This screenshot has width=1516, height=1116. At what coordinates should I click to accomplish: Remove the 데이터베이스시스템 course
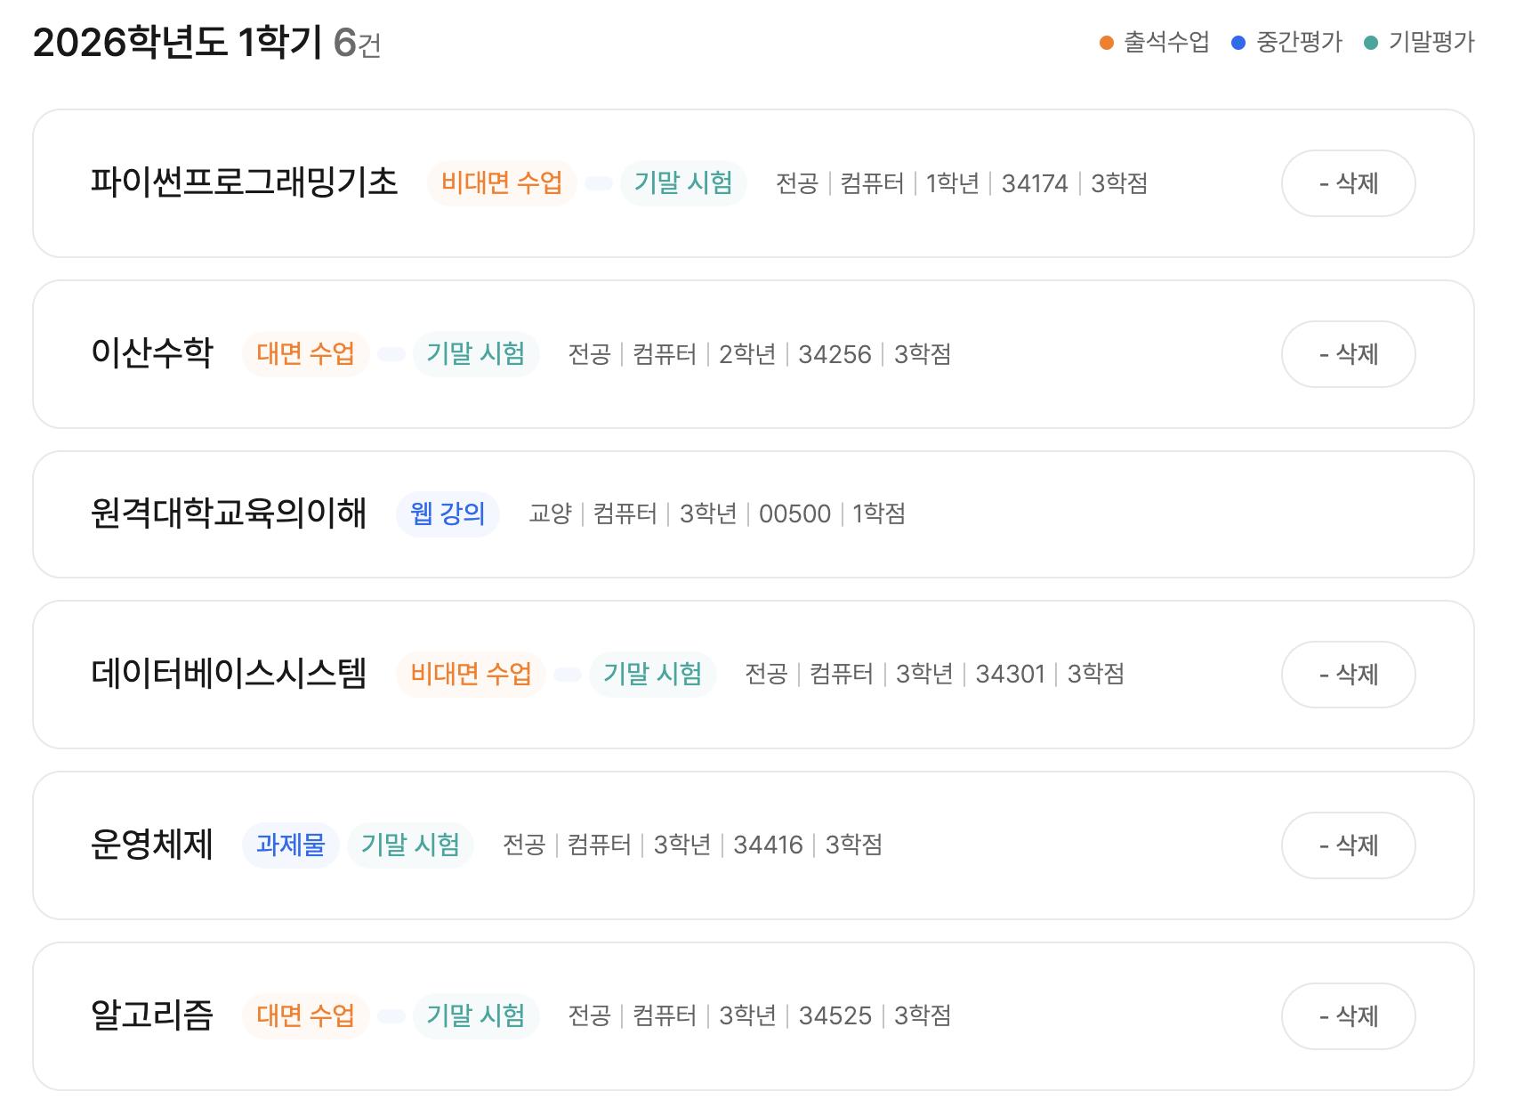tap(1348, 675)
